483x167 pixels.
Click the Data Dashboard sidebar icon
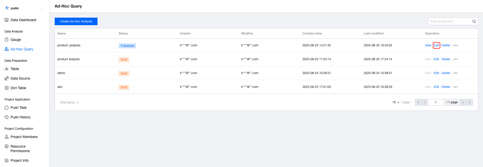(7, 20)
